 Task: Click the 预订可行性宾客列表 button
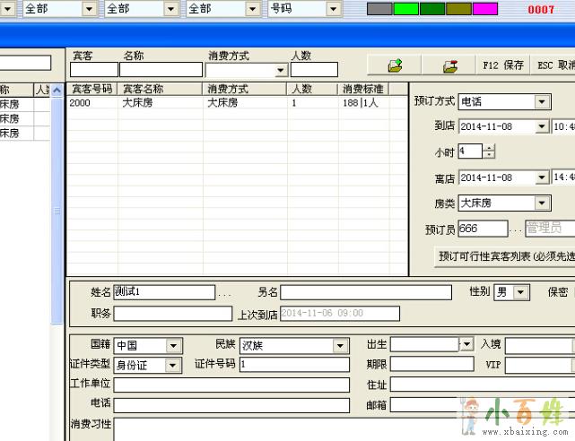tap(504, 256)
